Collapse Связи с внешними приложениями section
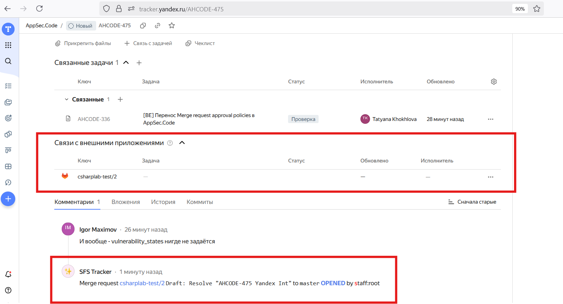The width and height of the screenshot is (563, 304). (182, 143)
